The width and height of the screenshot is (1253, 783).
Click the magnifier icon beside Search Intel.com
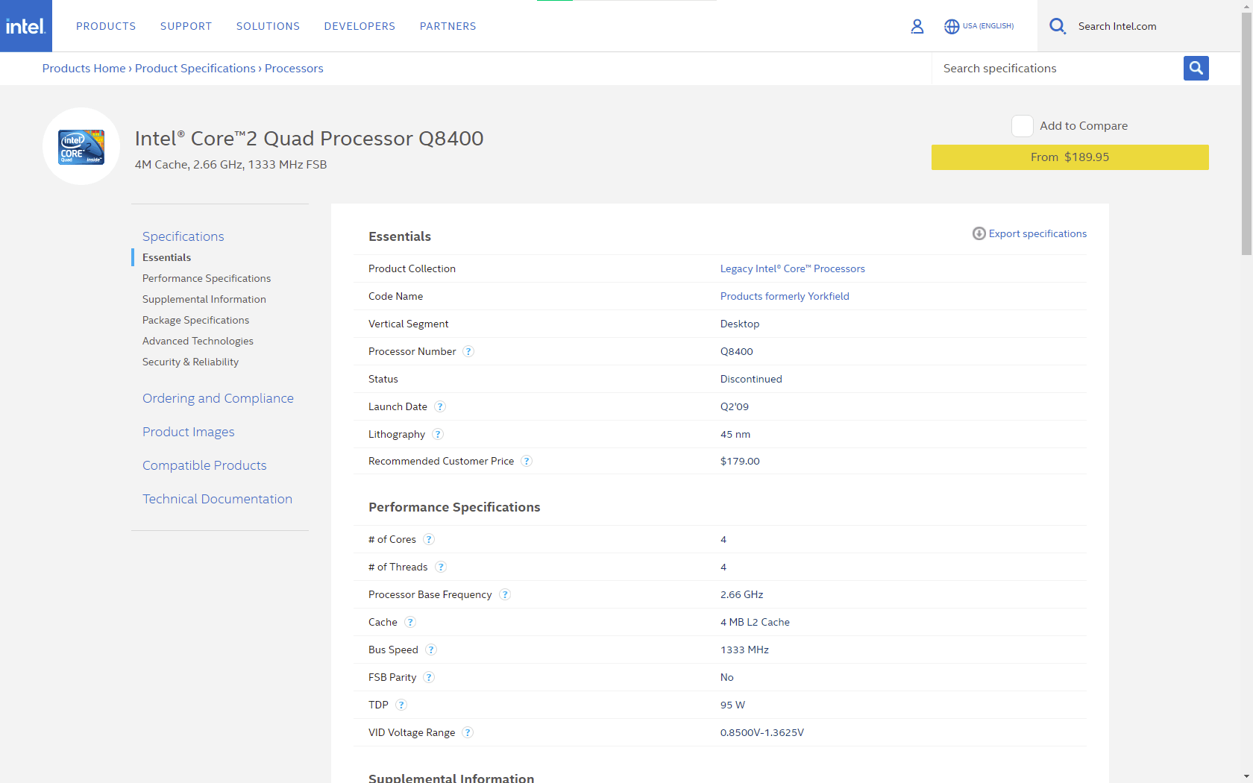[x=1058, y=26]
